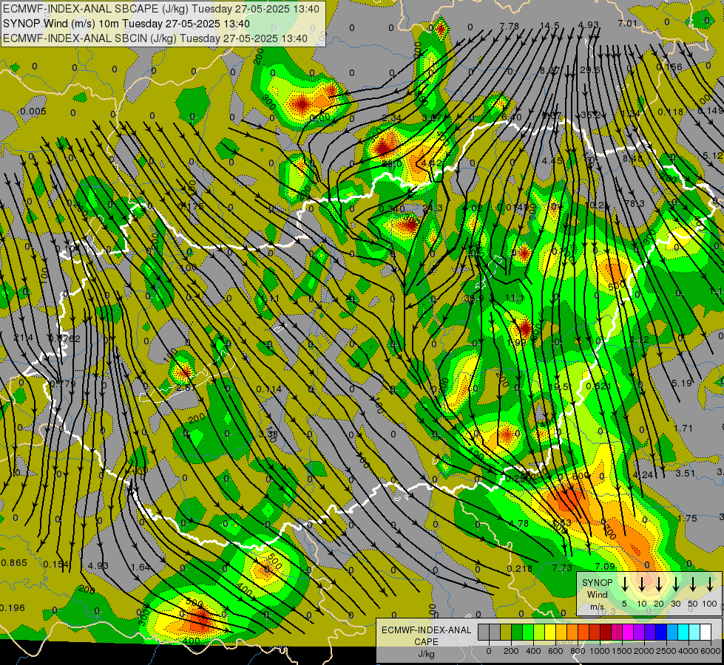Click the 5.19 value on the map
The width and height of the screenshot is (724, 665).
coord(682,383)
